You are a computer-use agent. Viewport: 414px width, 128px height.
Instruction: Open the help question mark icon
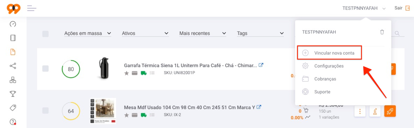13,122
